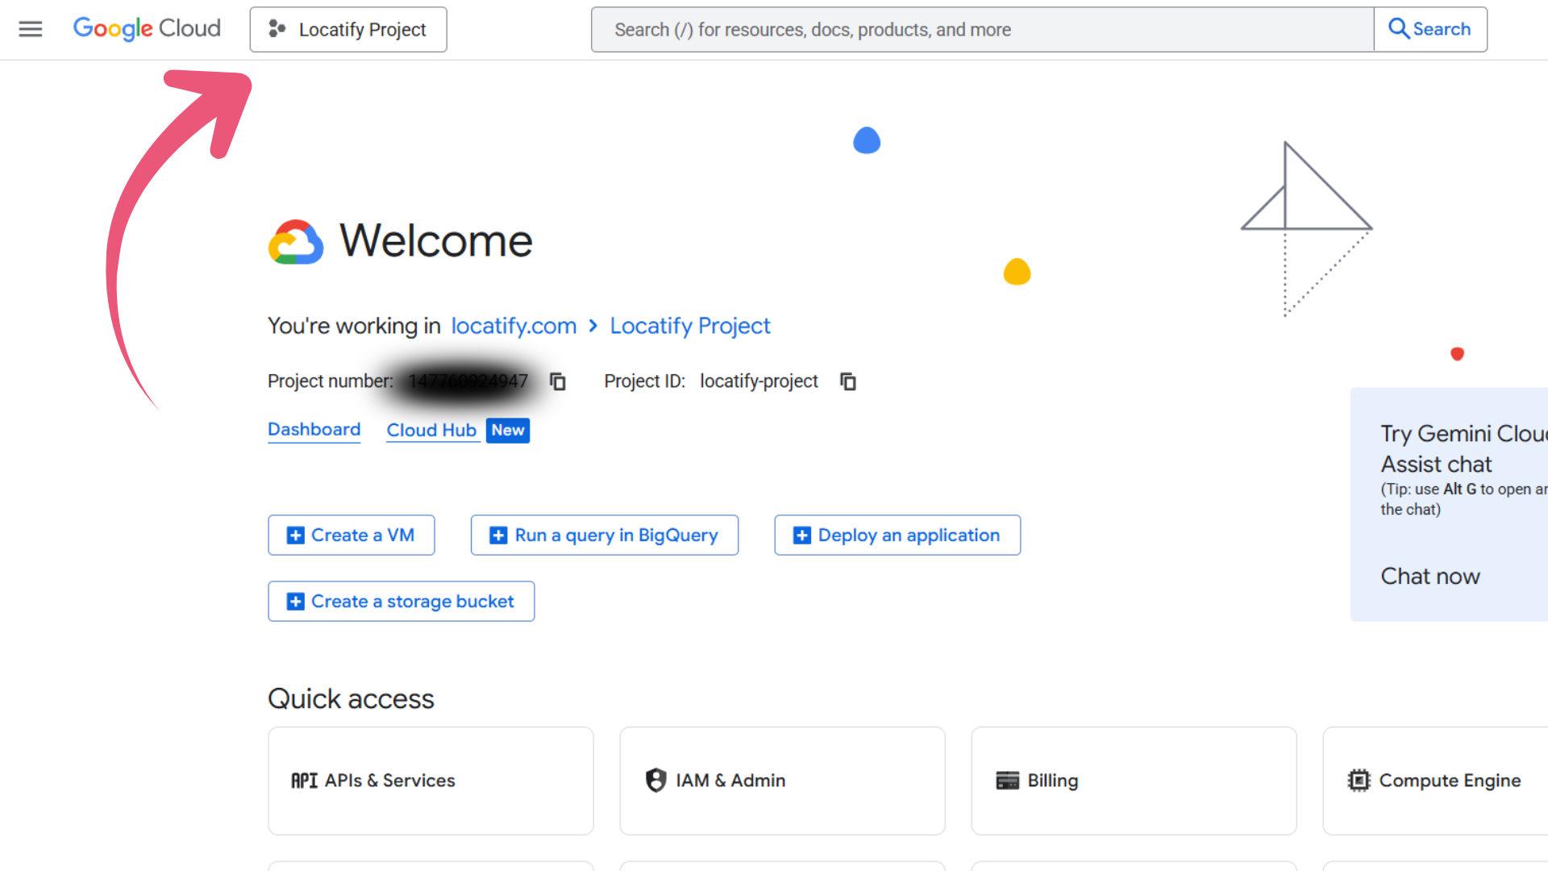Open the IAM & Admin card
1548x871 pixels.
(x=782, y=781)
